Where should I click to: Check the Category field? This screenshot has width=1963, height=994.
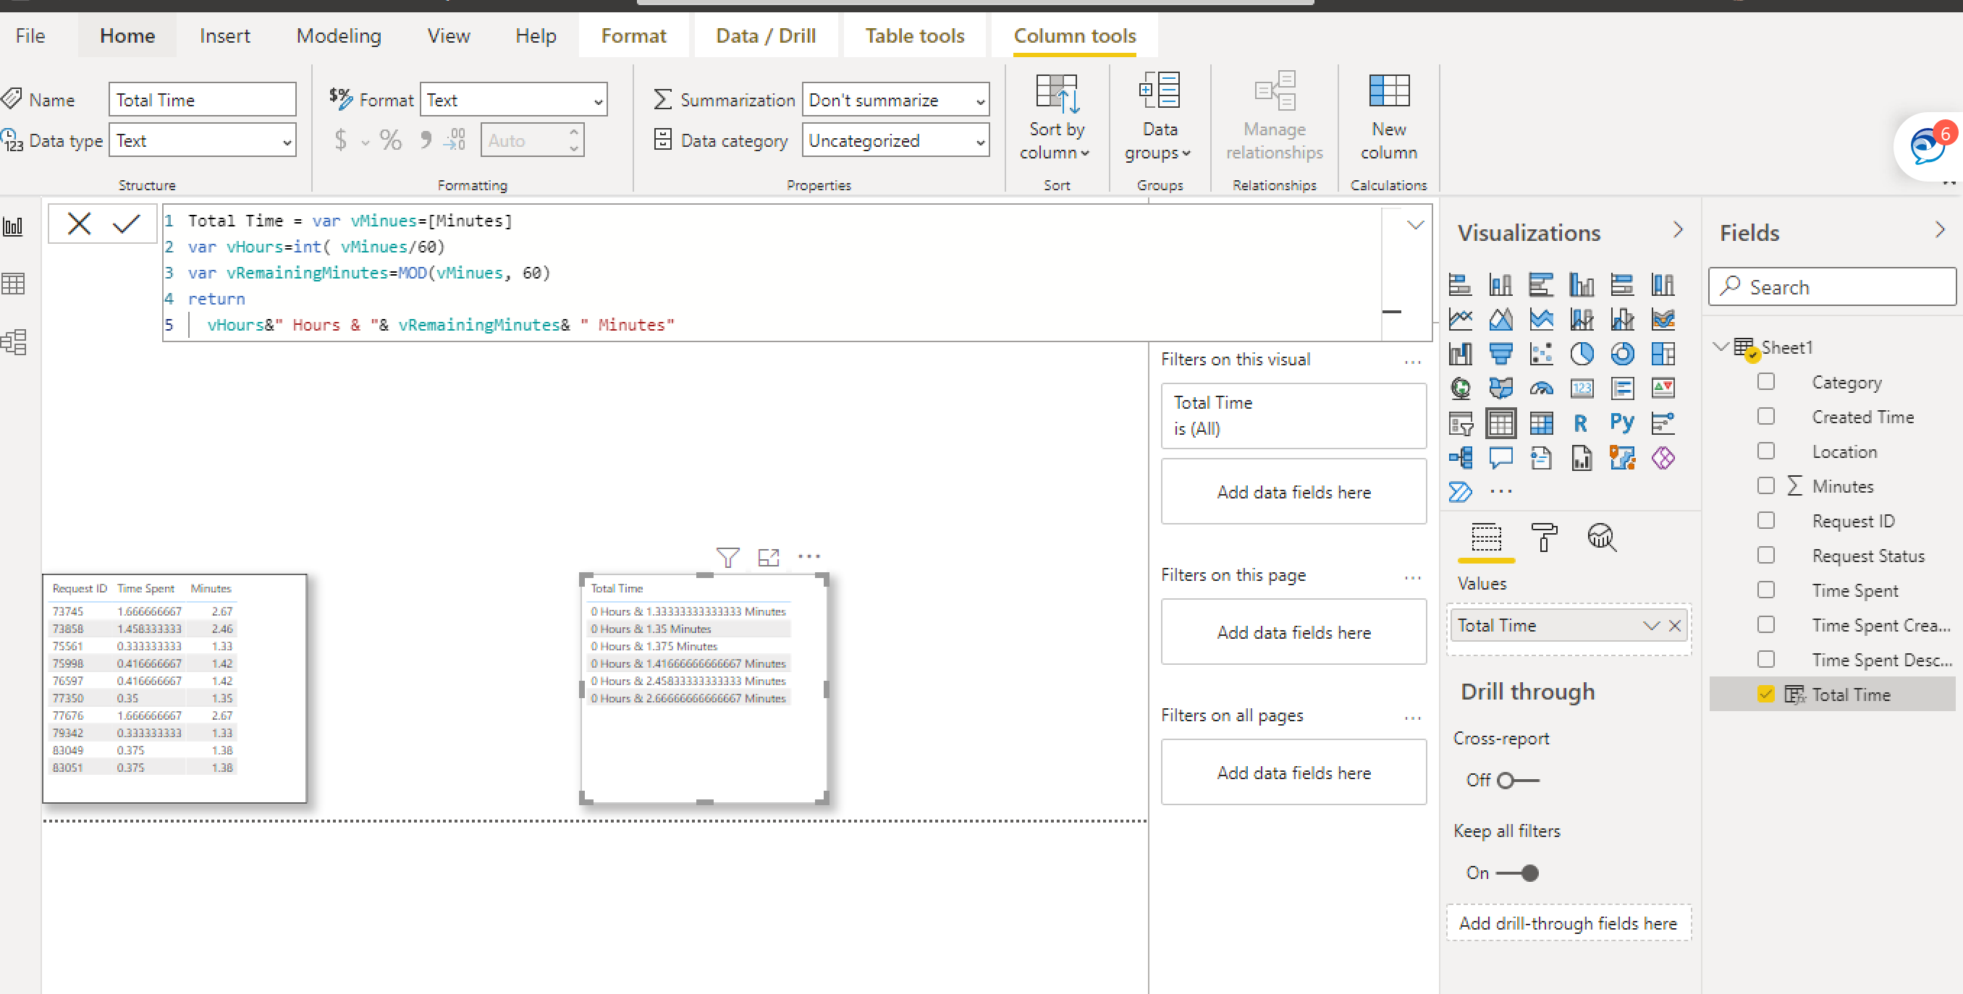pyautogui.click(x=1765, y=381)
